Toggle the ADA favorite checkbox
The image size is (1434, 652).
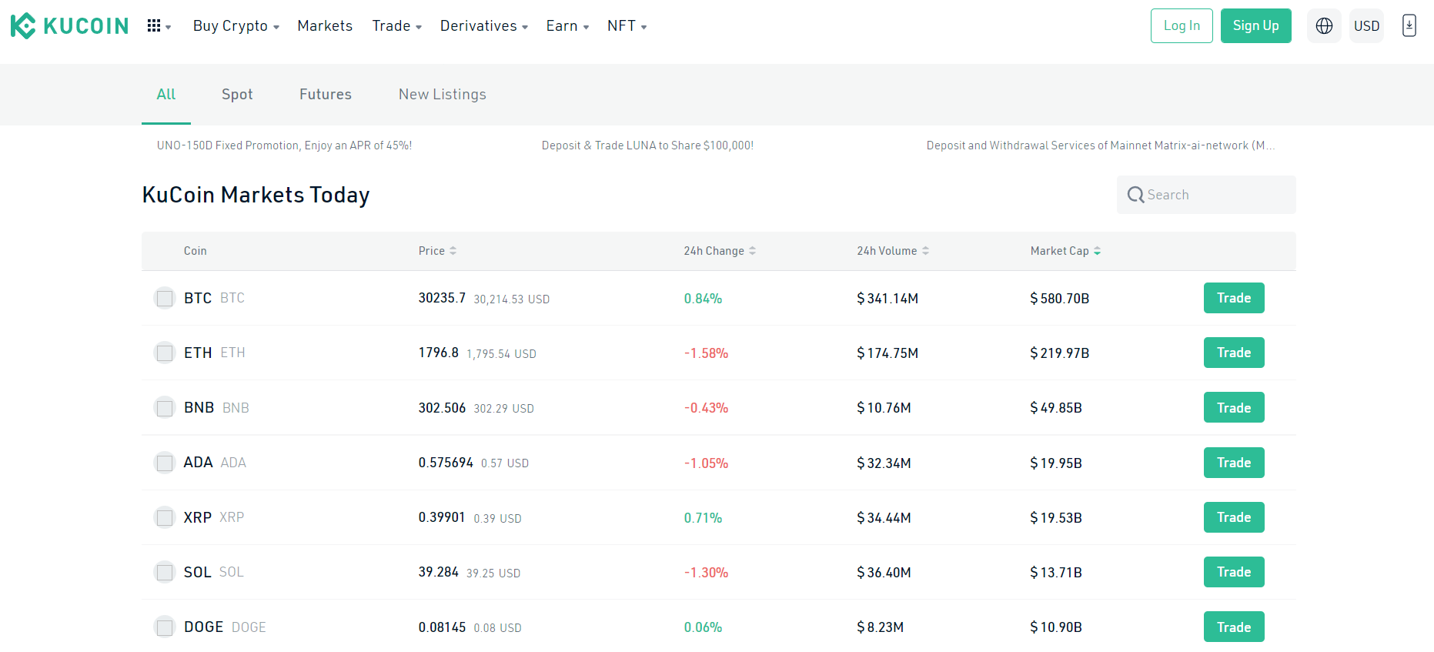click(x=165, y=463)
